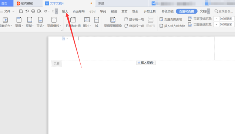Screen dimensions: 235x134
Task: Open the 配套组合 header-footer combo gallery
Action: tap(6, 22)
